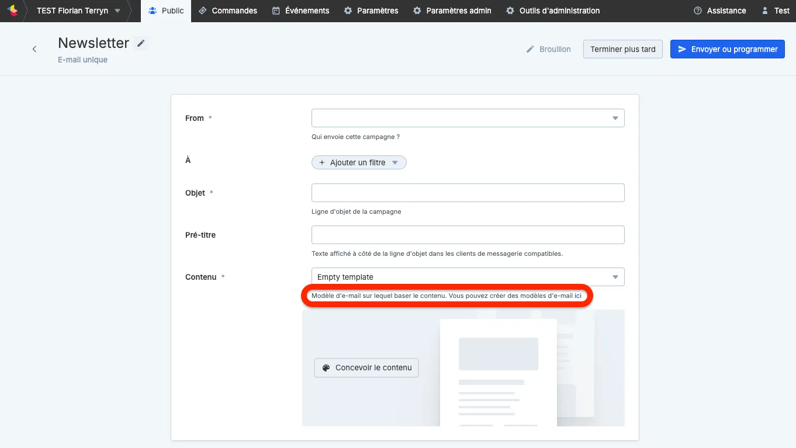
Task: Open the Paramètres menu
Action: coord(371,11)
